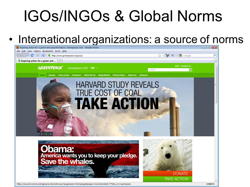
Task: Click the green TAKE ACTION button under polar bear
Action: click(167, 179)
